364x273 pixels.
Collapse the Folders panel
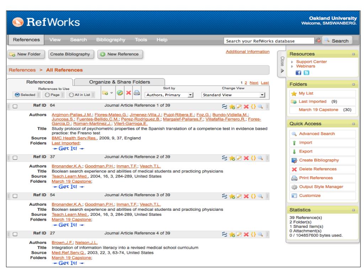pyautogui.click(x=353, y=84)
